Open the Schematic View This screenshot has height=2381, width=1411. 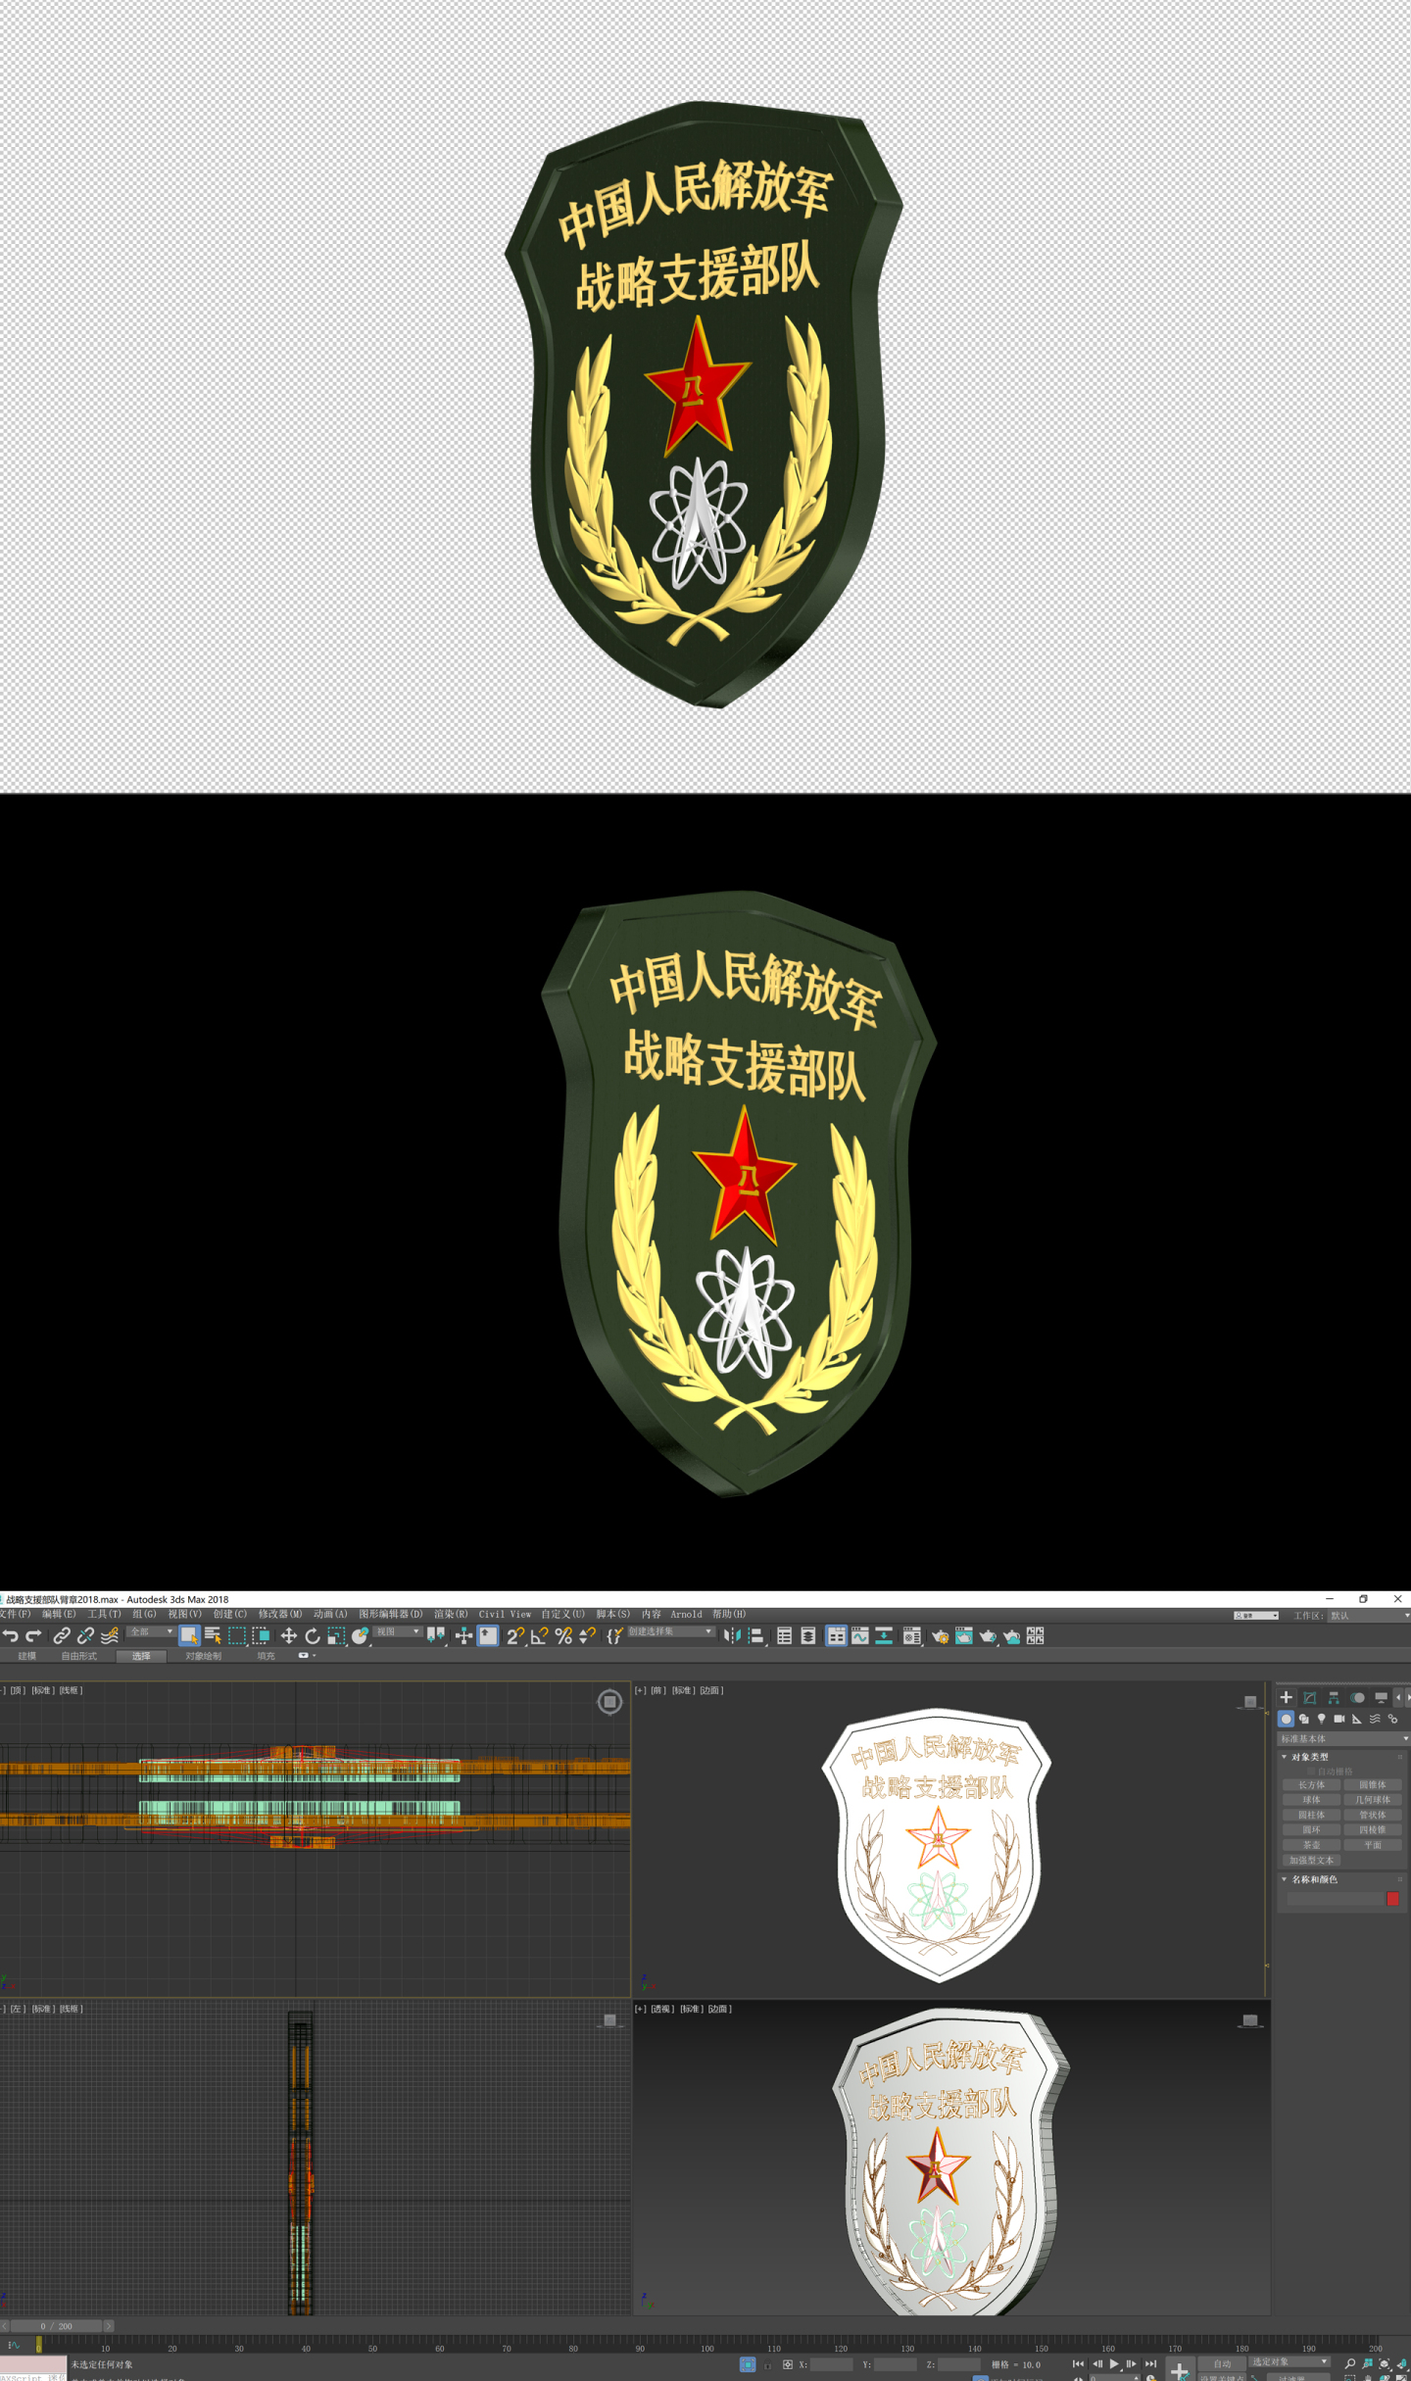click(x=884, y=1635)
